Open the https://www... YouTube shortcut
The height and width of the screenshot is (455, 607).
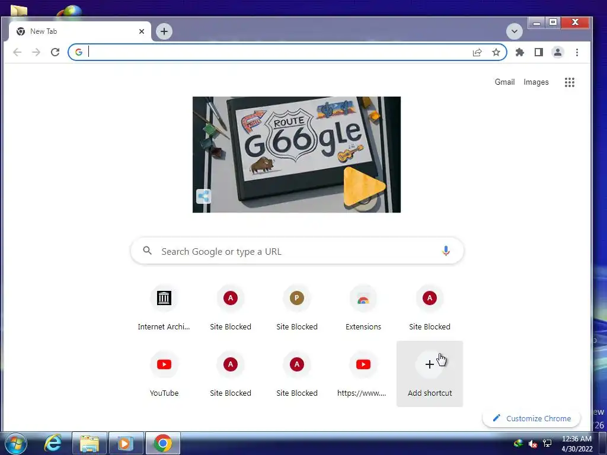(363, 374)
